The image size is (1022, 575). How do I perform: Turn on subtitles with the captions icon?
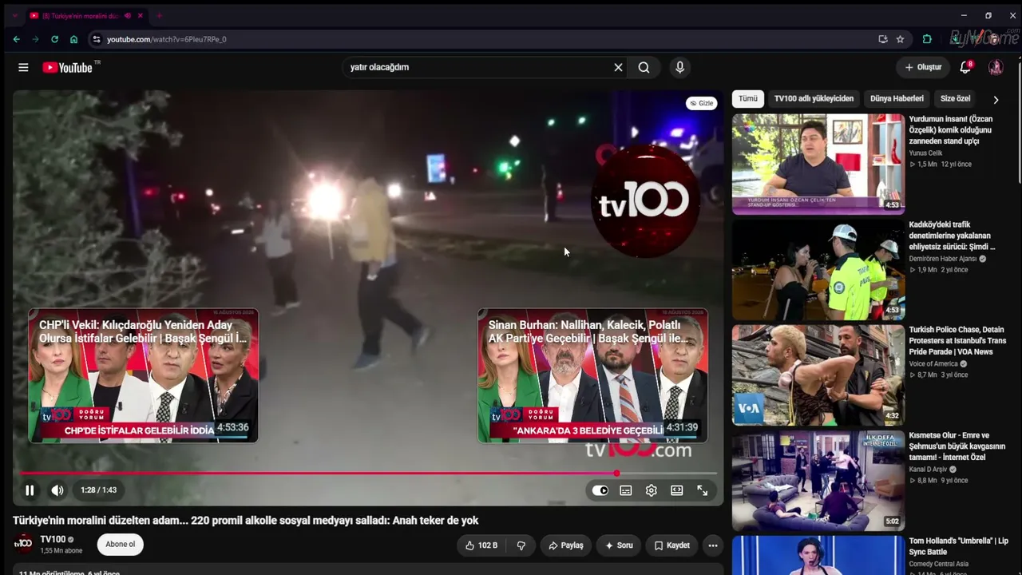(x=626, y=490)
